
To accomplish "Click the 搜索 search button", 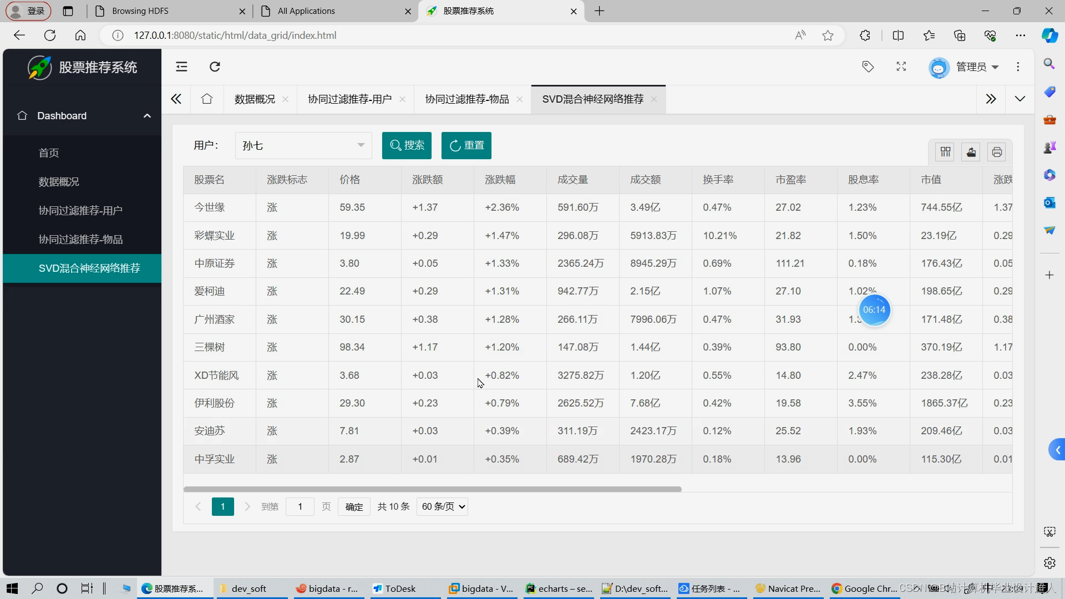I will [407, 145].
